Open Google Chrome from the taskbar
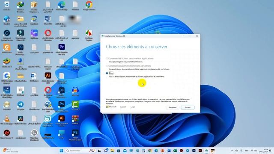This screenshot has width=274, height=154. coord(150,151)
